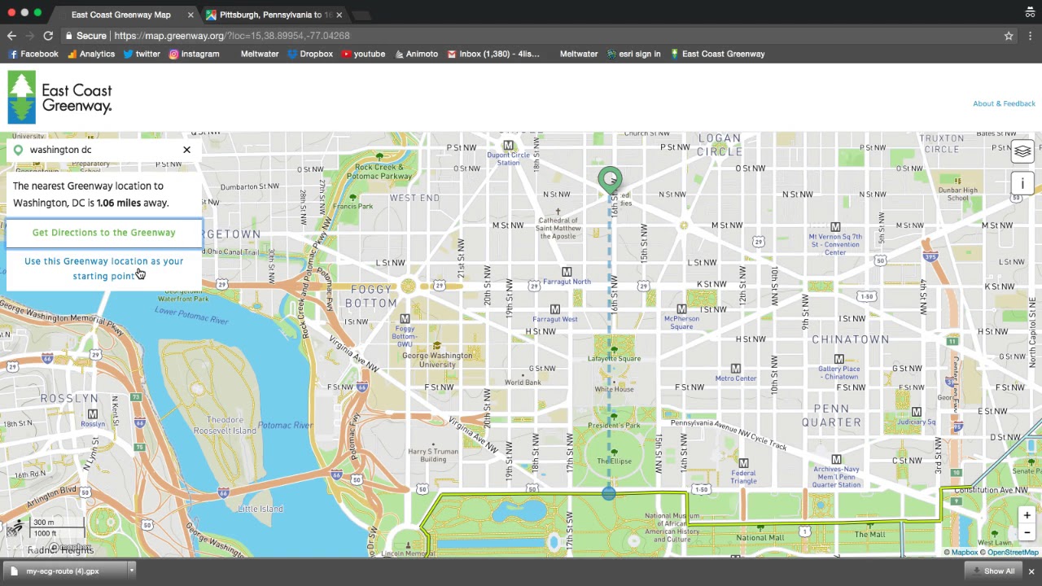Reload the current page

(x=48, y=36)
